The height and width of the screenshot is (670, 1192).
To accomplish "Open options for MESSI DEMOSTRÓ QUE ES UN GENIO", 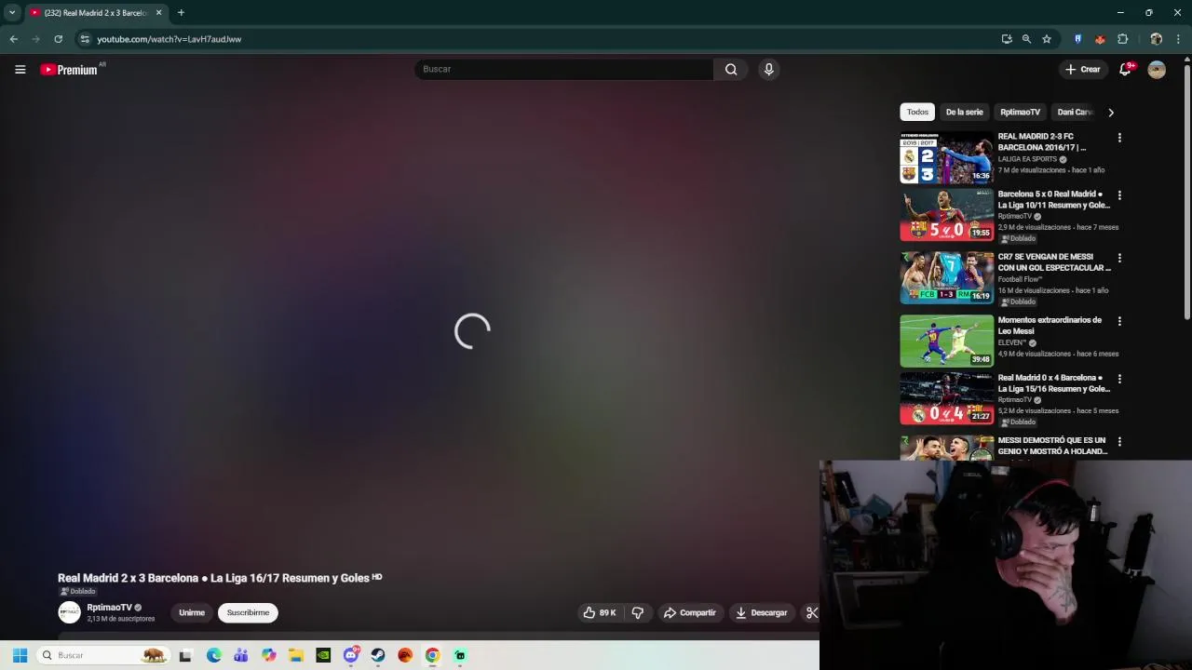I will click(1119, 442).
